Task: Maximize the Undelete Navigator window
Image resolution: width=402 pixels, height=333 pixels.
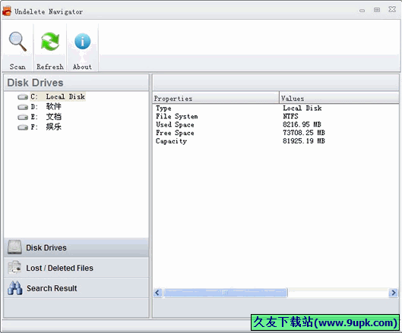Action: 377,10
